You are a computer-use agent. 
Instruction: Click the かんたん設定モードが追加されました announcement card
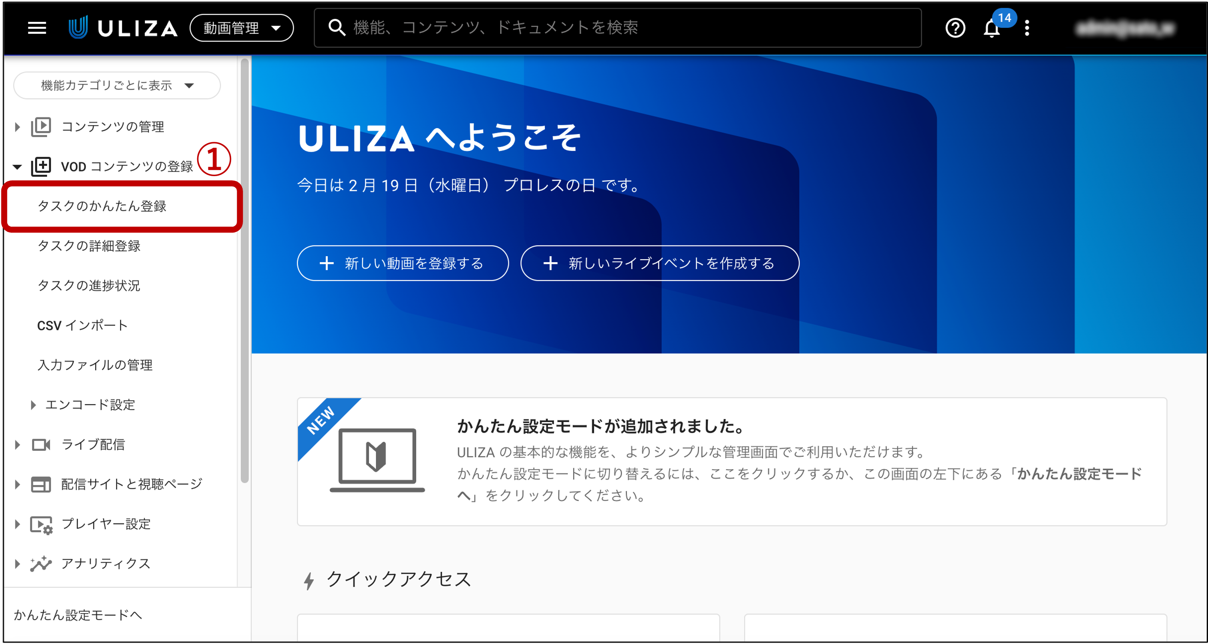pos(732,461)
